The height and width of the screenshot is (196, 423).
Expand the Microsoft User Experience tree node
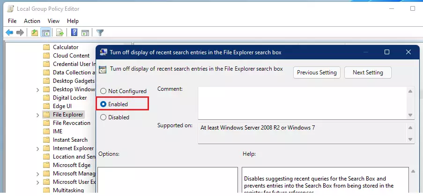tap(38, 182)
